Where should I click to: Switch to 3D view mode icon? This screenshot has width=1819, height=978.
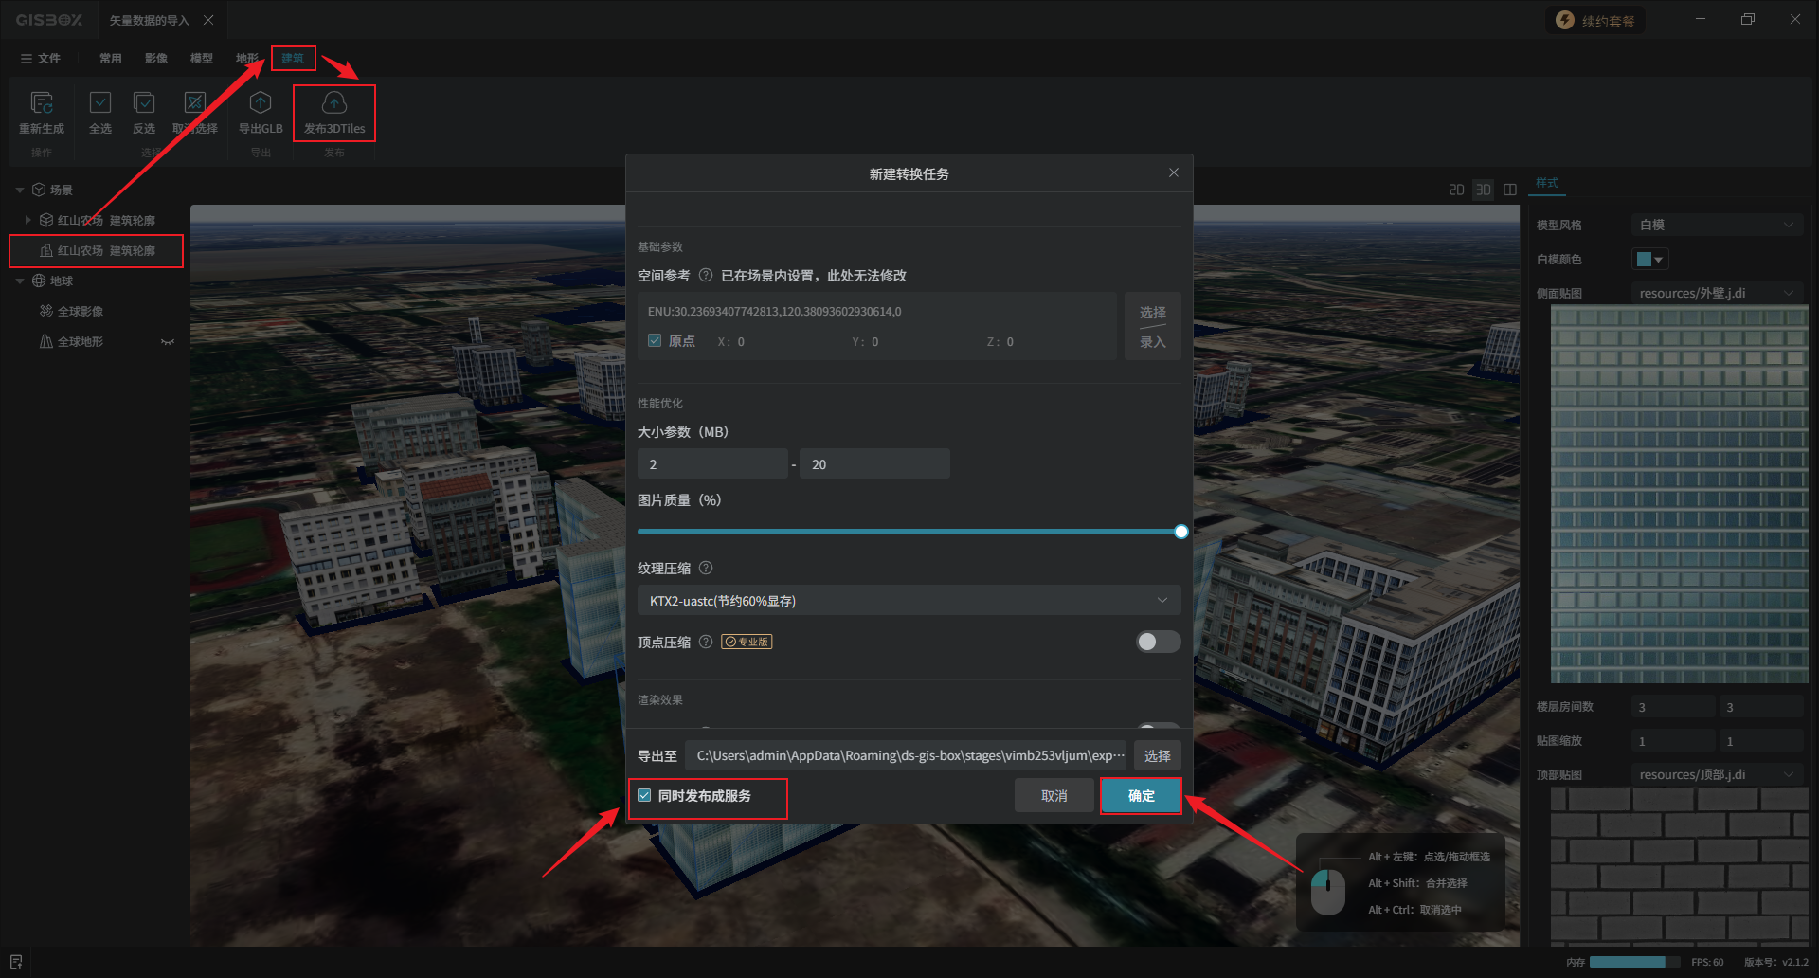(1483, 190)
